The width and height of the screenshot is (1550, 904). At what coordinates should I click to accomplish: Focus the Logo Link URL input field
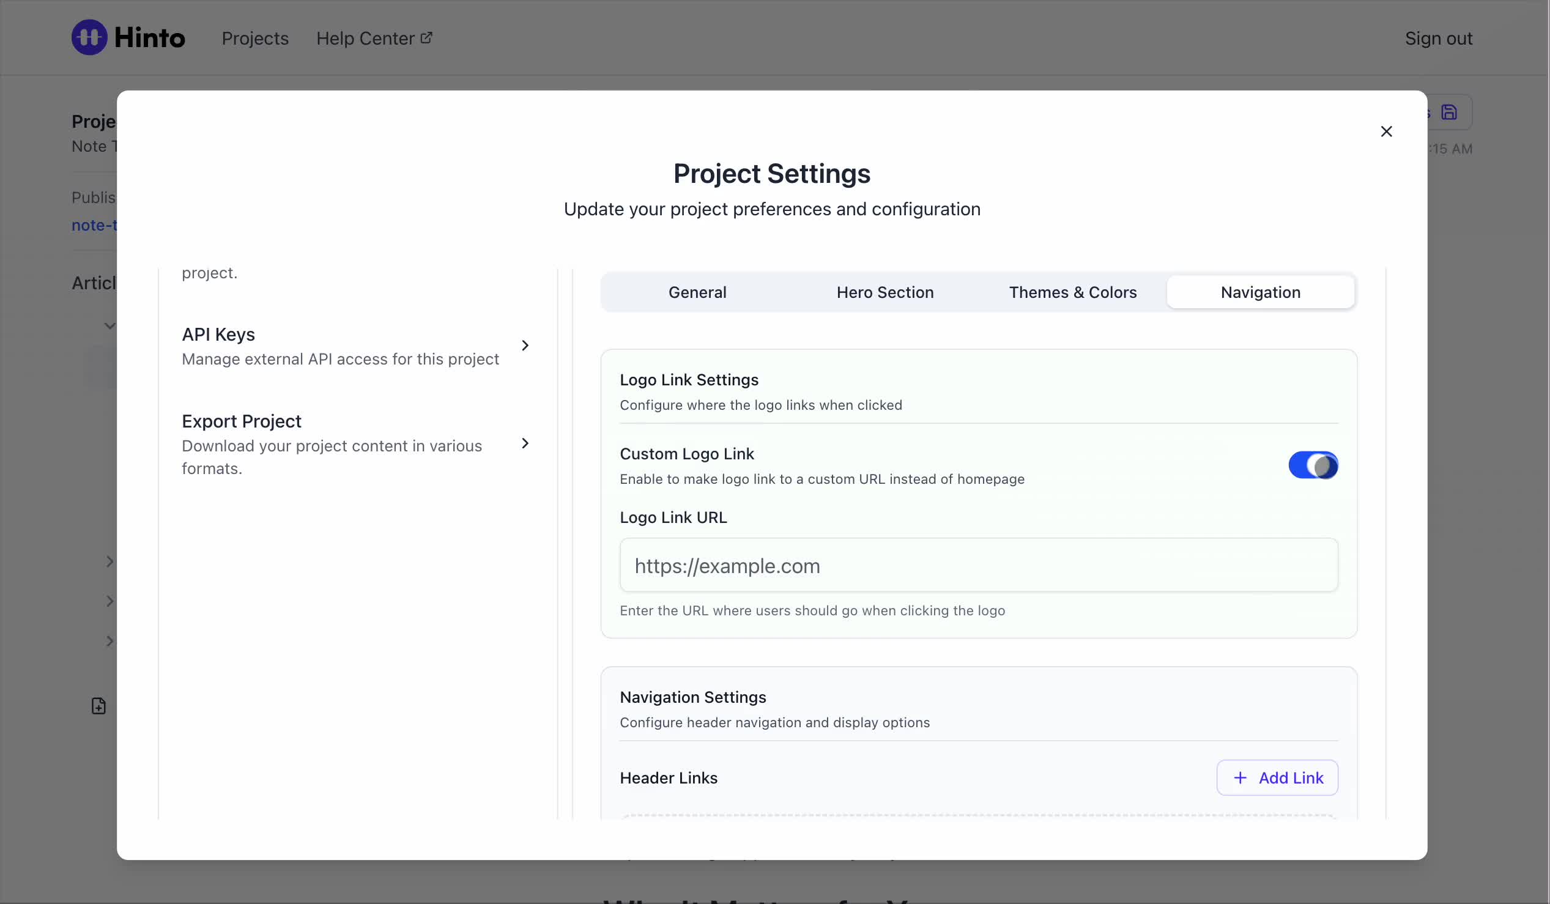(x=978, y=566)
